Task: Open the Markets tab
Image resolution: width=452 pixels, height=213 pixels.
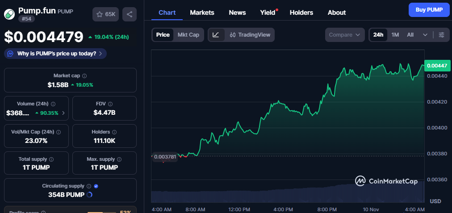Action: (202, 13)
